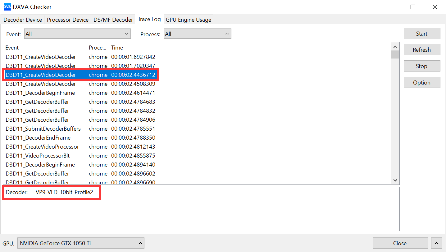Open the DS/MF Decoder tab
This screenshot has height=252, width=446.
[x=113, y=19]
